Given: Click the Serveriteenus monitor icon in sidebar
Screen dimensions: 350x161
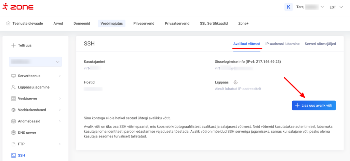Looking at the screenshot, I should [14, 76].
